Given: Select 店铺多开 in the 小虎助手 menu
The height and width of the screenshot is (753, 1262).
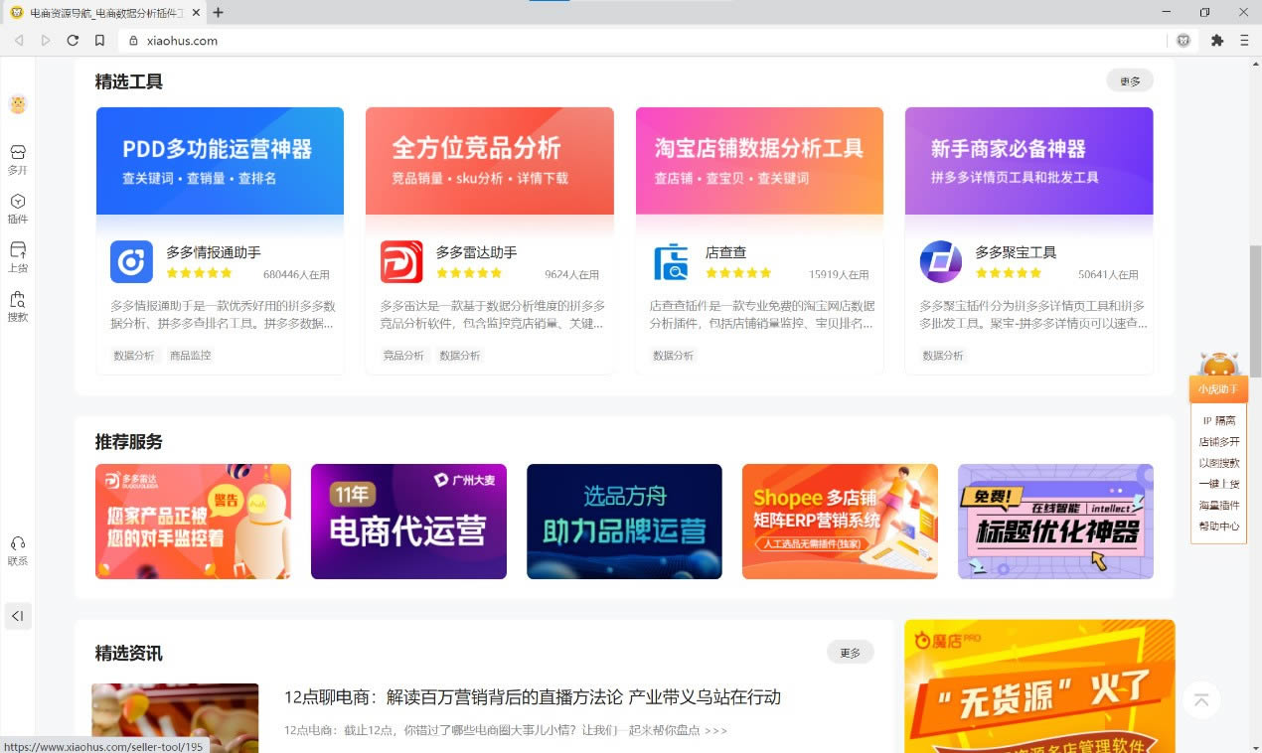Looking at the screenshot, I should pos(1218,442).
